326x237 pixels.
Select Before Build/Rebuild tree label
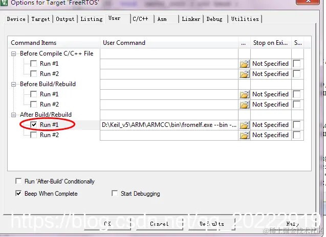(48, 84)
